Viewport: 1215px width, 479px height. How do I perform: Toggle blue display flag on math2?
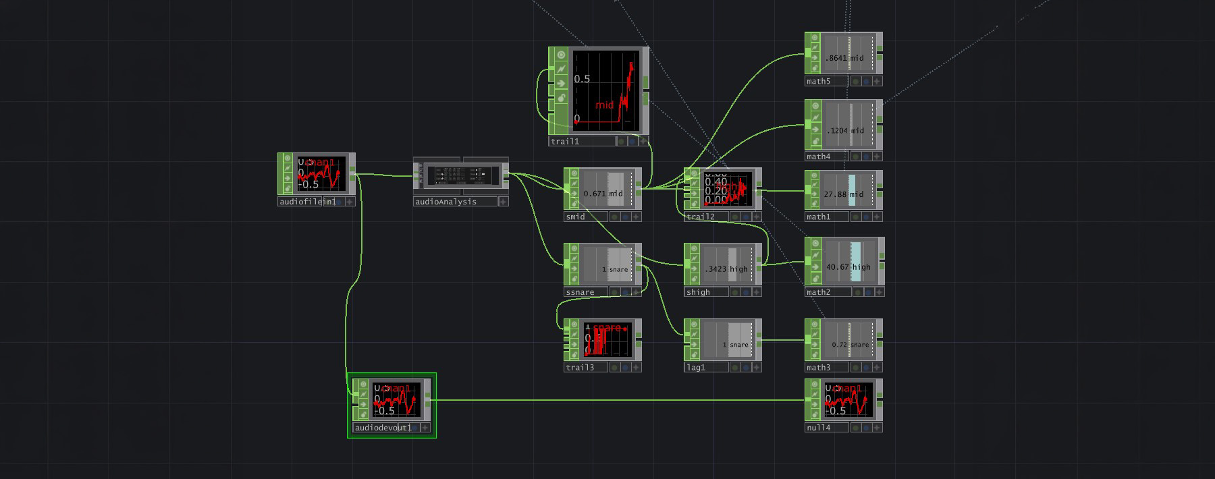point(869,293)
